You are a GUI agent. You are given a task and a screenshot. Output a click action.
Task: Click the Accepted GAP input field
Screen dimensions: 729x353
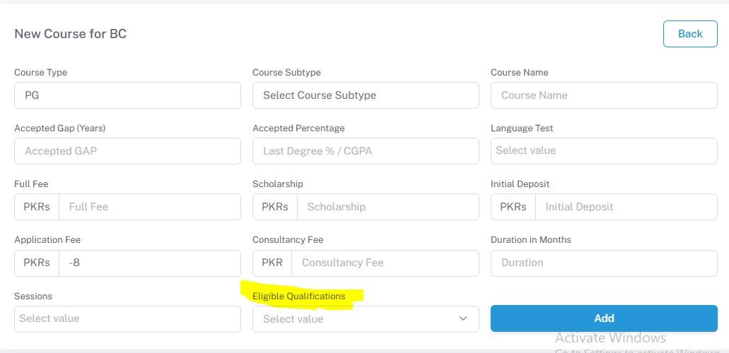click(127, 151)
